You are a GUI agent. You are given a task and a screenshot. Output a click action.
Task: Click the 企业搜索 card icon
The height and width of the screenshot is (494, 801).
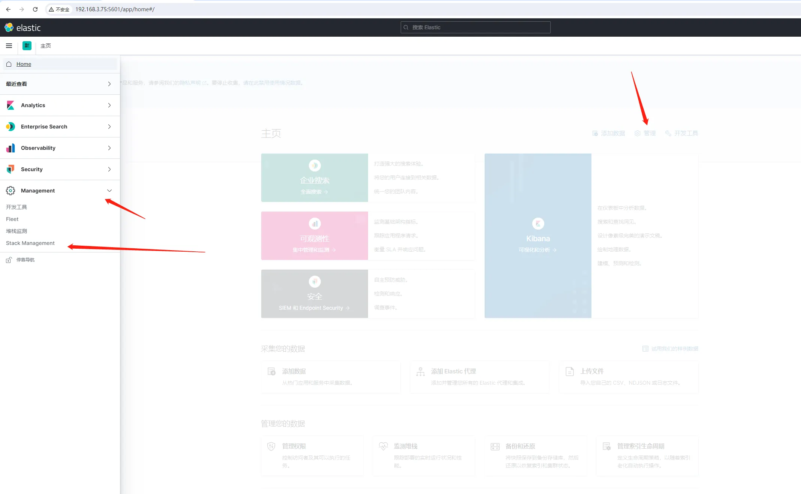pos(315,166)
